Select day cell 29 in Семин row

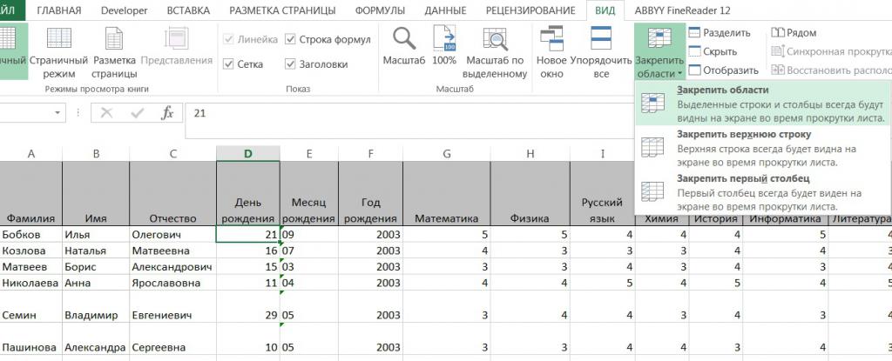click(248, 307)
